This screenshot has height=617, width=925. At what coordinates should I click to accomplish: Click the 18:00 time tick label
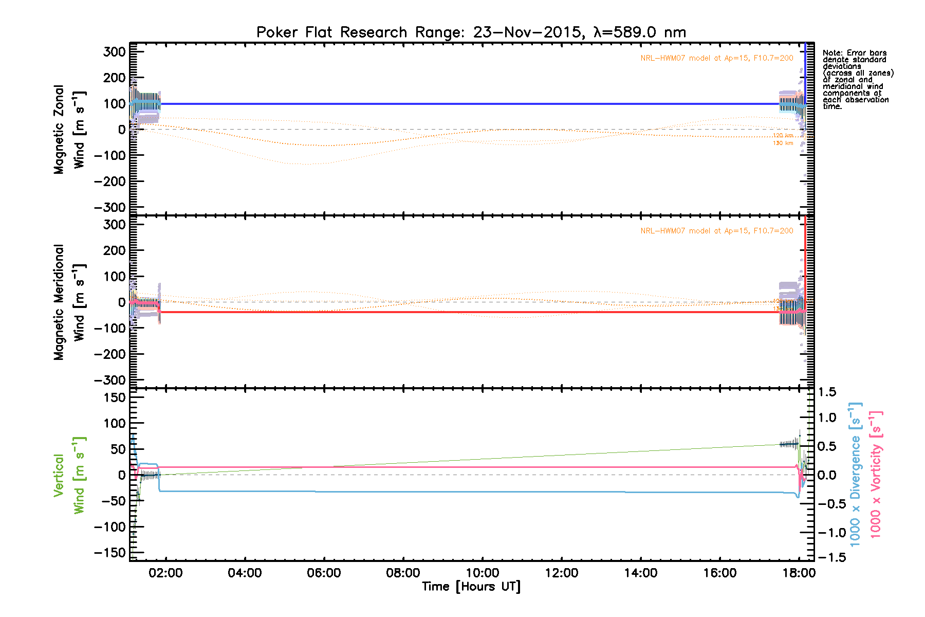pos(799,573)
